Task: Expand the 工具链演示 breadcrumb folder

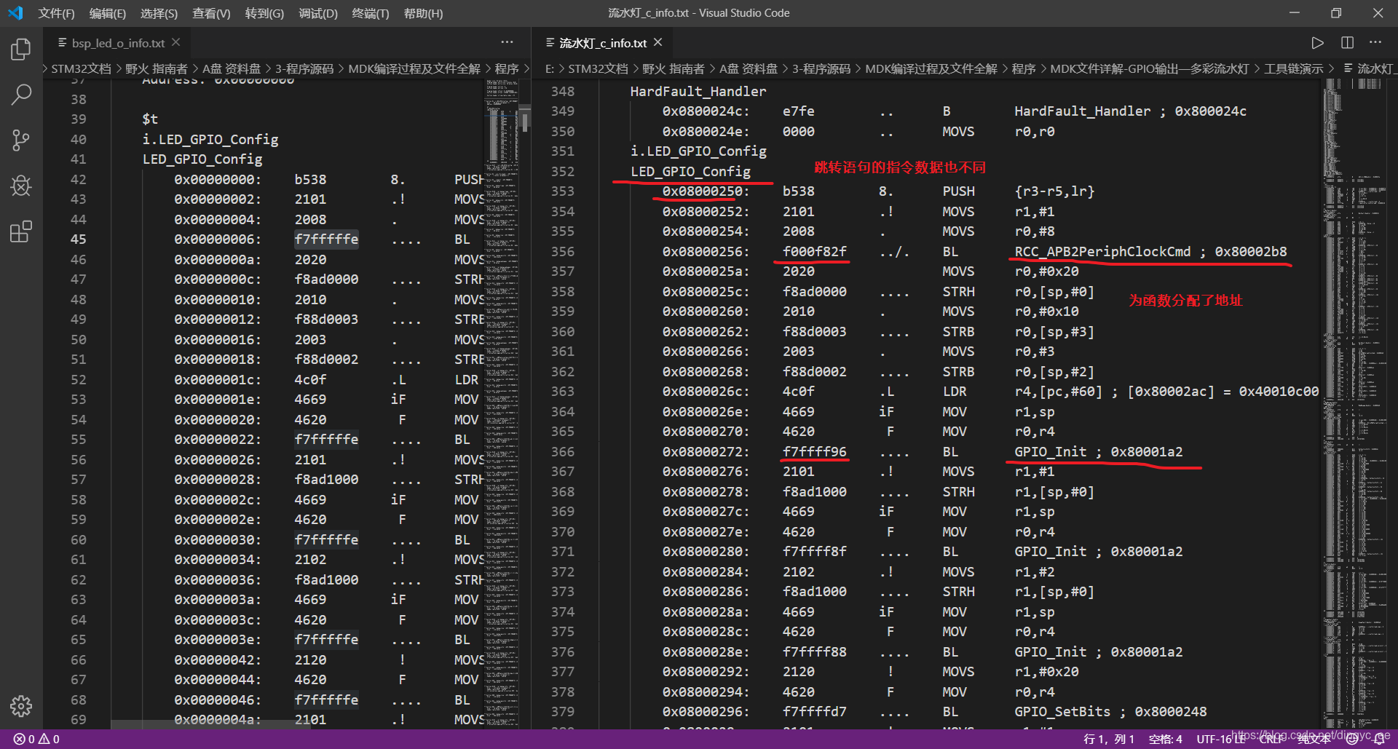Action: 1293,68
